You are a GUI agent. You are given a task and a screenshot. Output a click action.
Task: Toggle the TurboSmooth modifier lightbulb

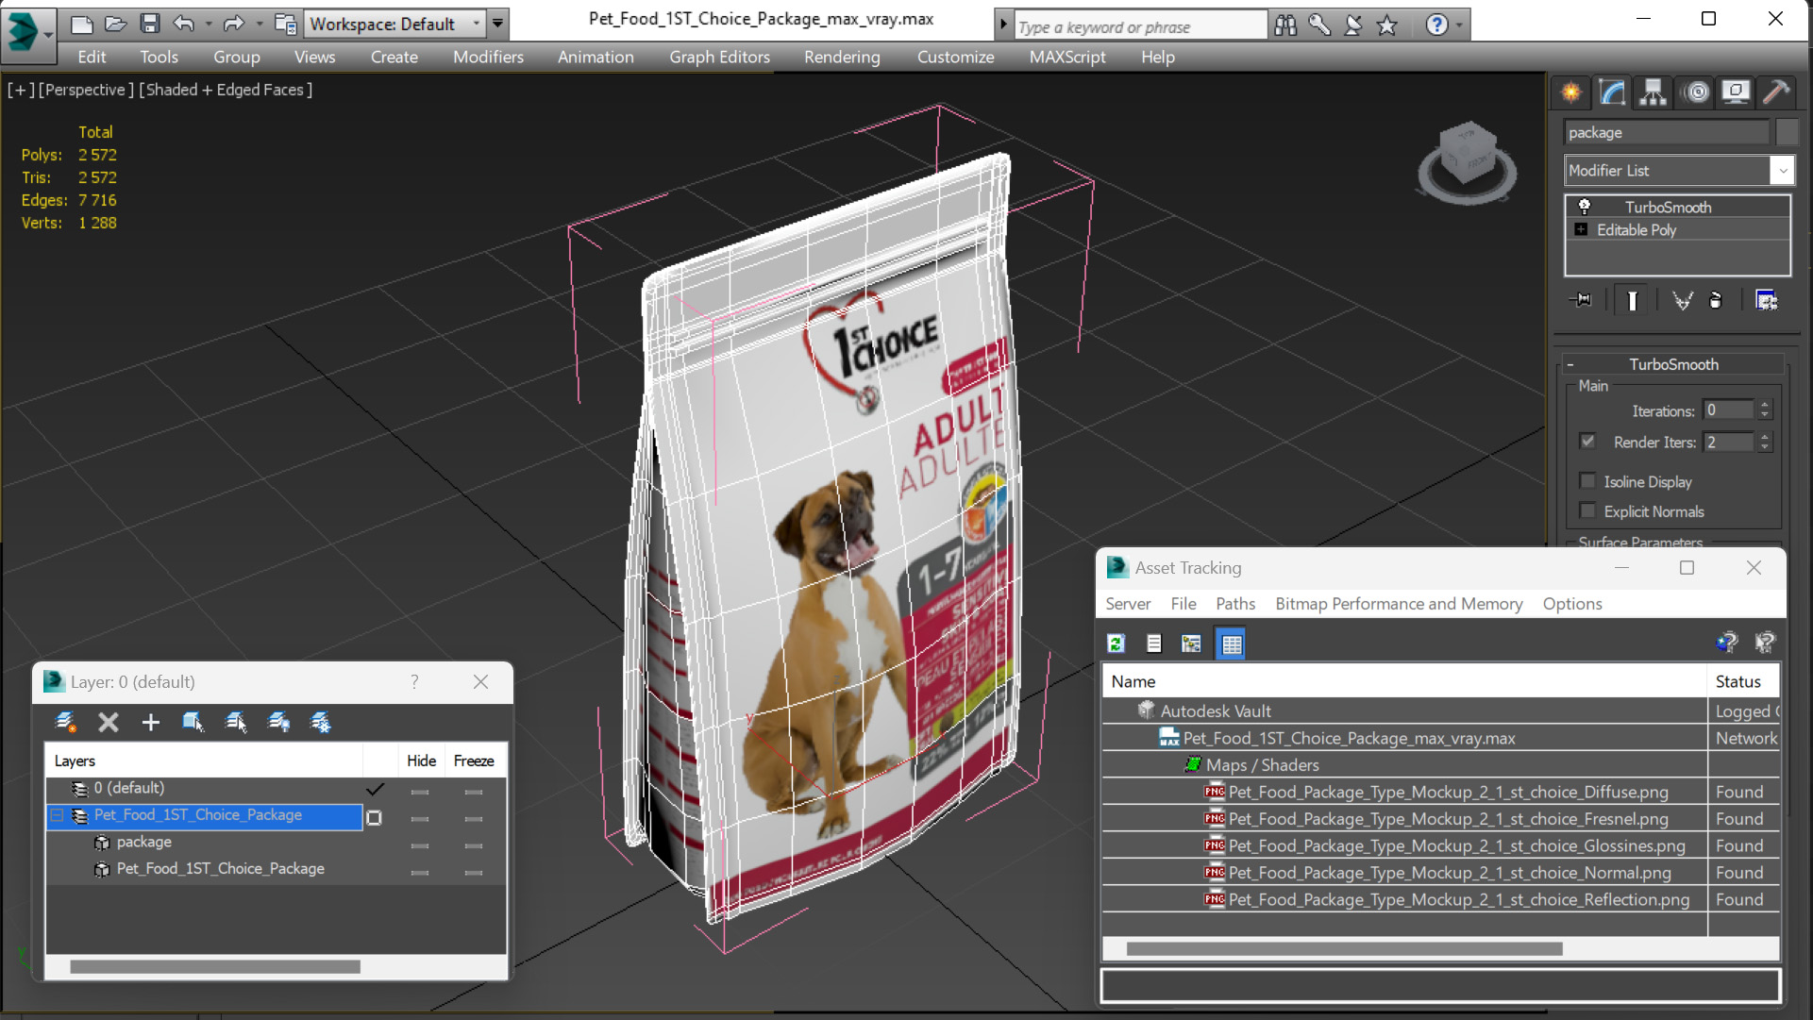tap(1585, 206)
